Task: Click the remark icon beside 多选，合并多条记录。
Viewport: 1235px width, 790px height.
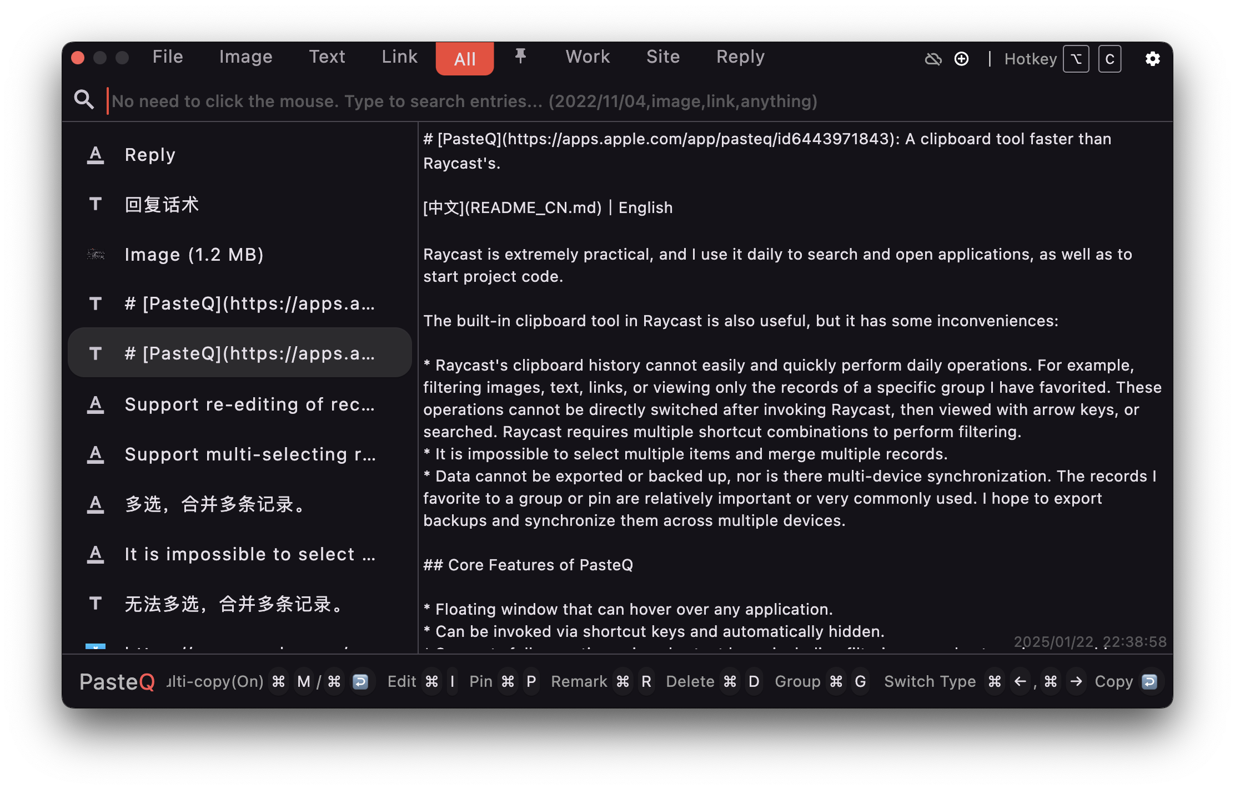Action: click(96, 504)
